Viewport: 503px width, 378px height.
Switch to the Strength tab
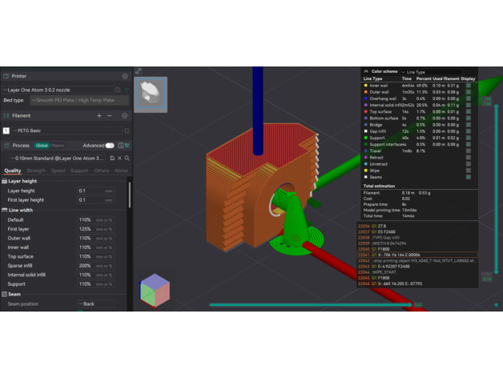pyautogui.click(x=36, y=171)
